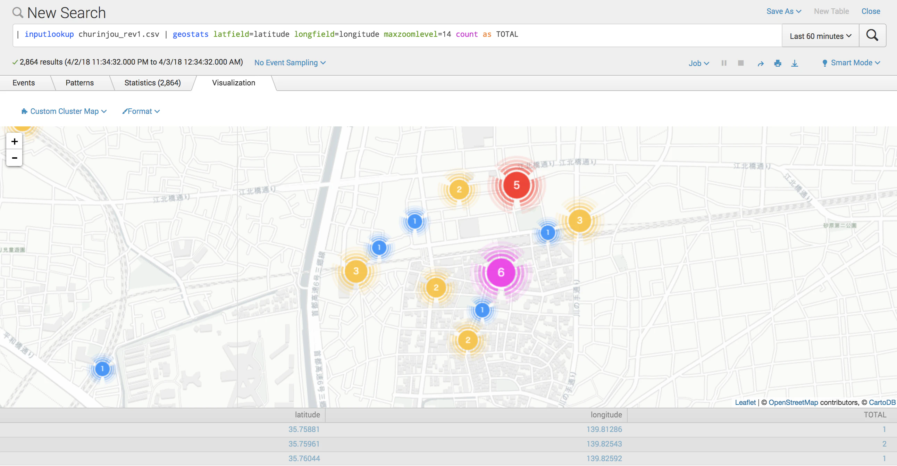Viewport: 897px width, 466px height.
Task: Click into the search query input
Action: [x=397, y=35]
